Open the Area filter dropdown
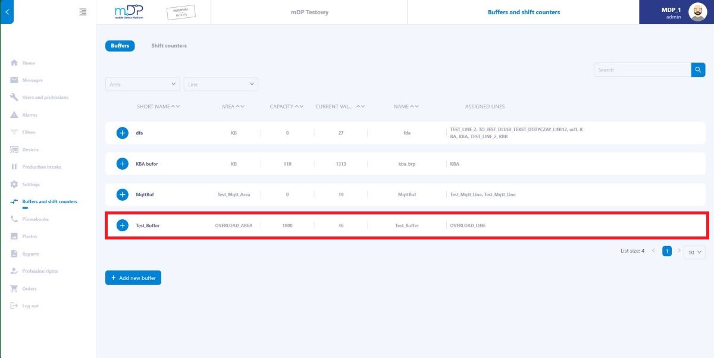 click(x=143, y=84)
